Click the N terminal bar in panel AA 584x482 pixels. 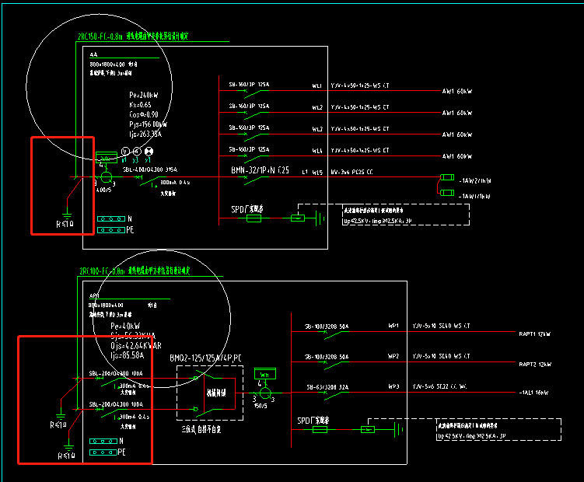[111, 218]
